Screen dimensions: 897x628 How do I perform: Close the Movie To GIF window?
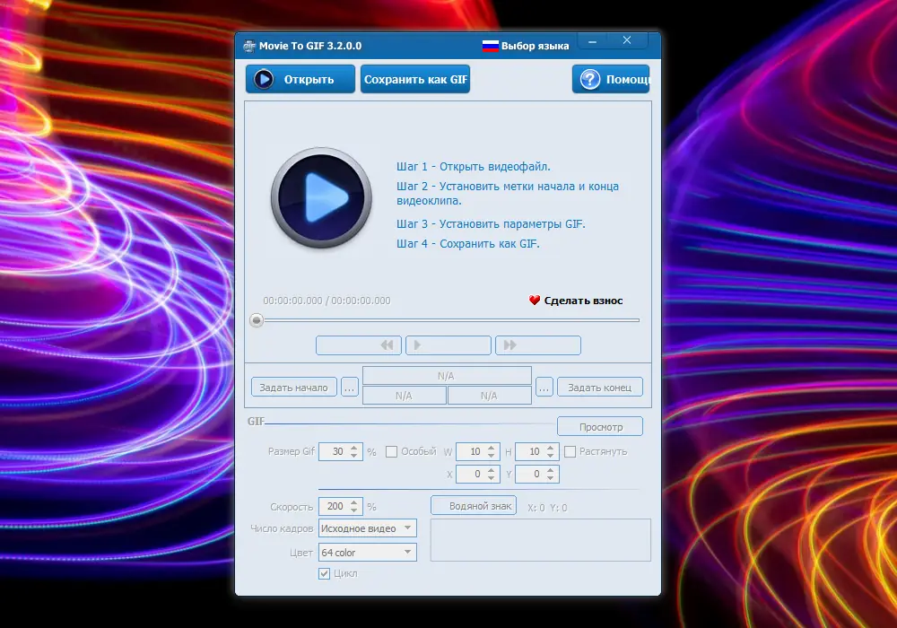(x=627, y=40)
